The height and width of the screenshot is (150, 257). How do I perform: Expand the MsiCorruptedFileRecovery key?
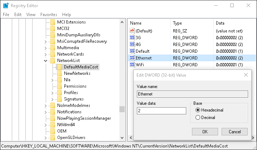point(45,42)
